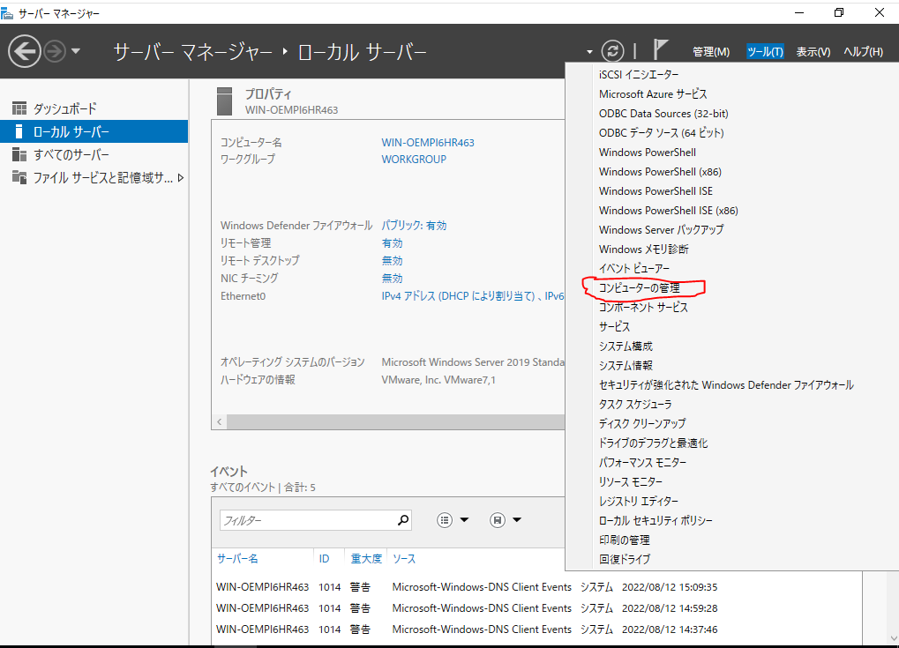The height and width of the screenshot is (648, 899).
Task: Sort events by 重大度 column
Action: click(x=366, y=559)
